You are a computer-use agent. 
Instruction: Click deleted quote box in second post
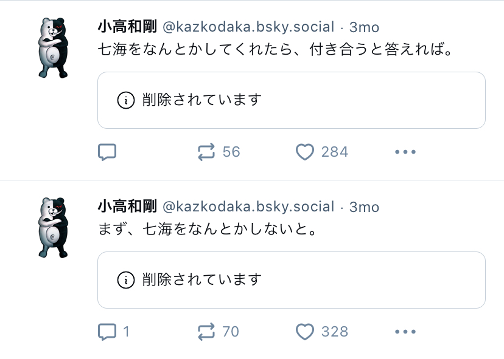coord(291,280)
